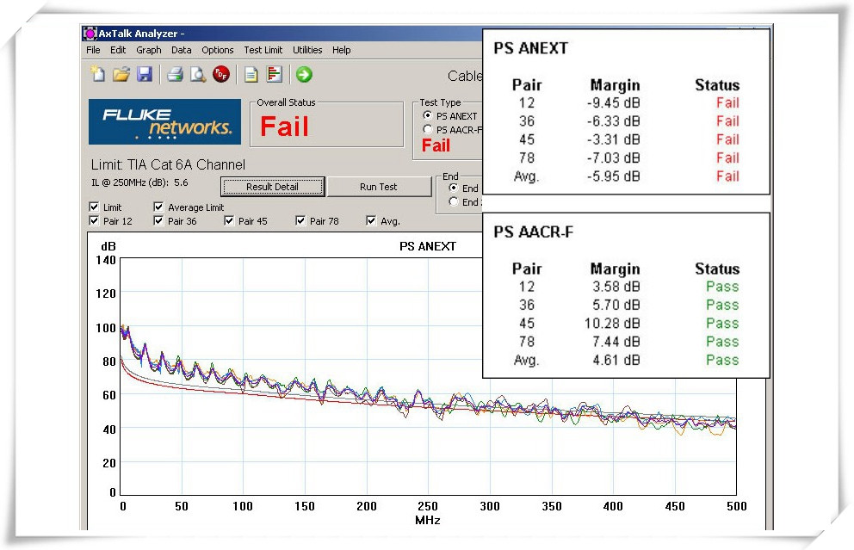Click the bar chart toolbar icon
The image size is (854, 550).
274,74
